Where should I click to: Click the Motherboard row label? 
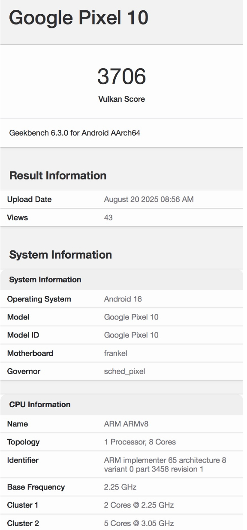click(30, 353)
